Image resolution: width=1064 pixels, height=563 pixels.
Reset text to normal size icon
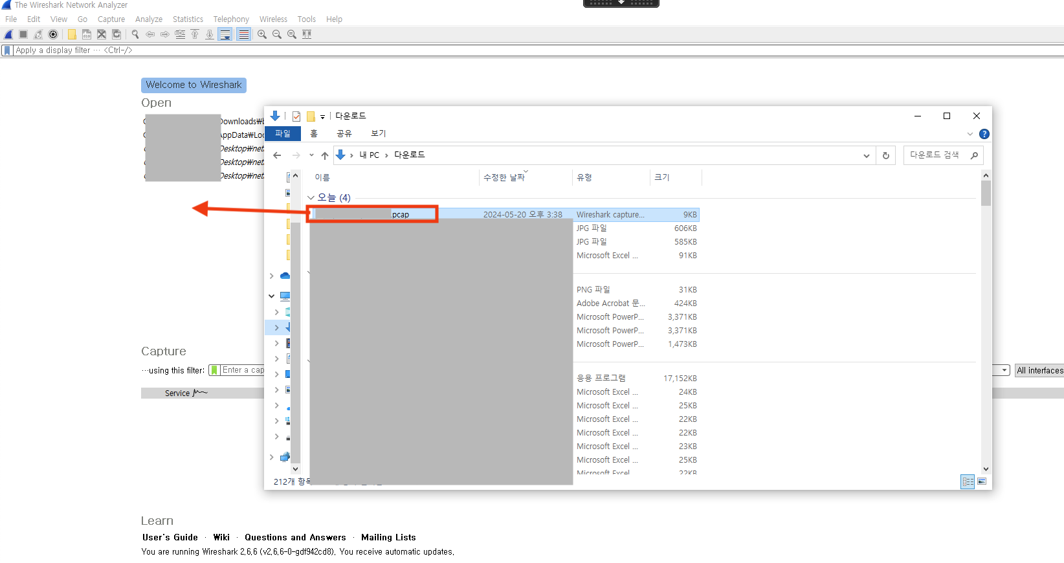[292, 34]
